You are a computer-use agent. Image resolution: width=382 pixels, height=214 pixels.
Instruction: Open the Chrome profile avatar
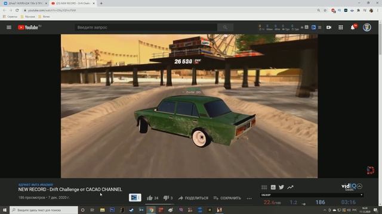coord(371,11)
